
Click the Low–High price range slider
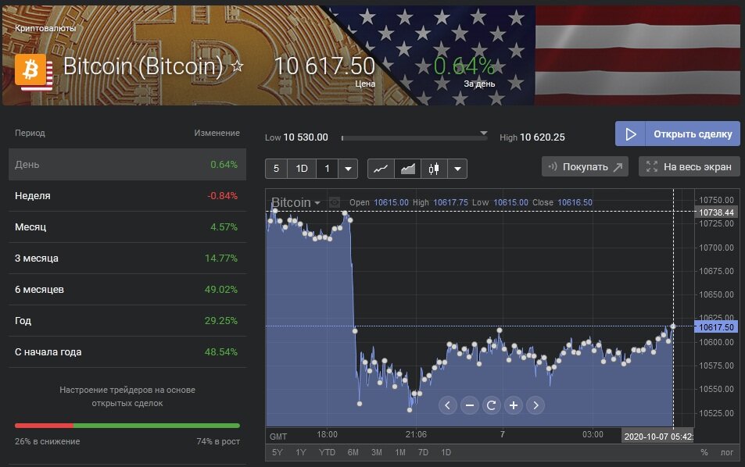pos(414,137)
